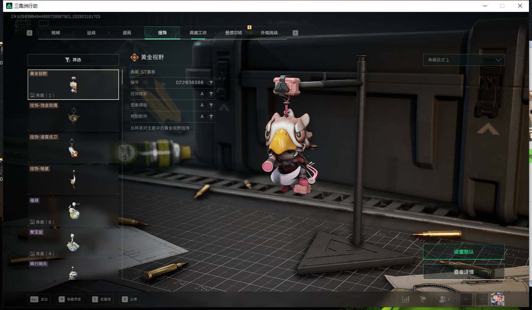Select the 挂饰 tab
The height and width of the screenshot is (310, 532).
click(x=162, y=33)
